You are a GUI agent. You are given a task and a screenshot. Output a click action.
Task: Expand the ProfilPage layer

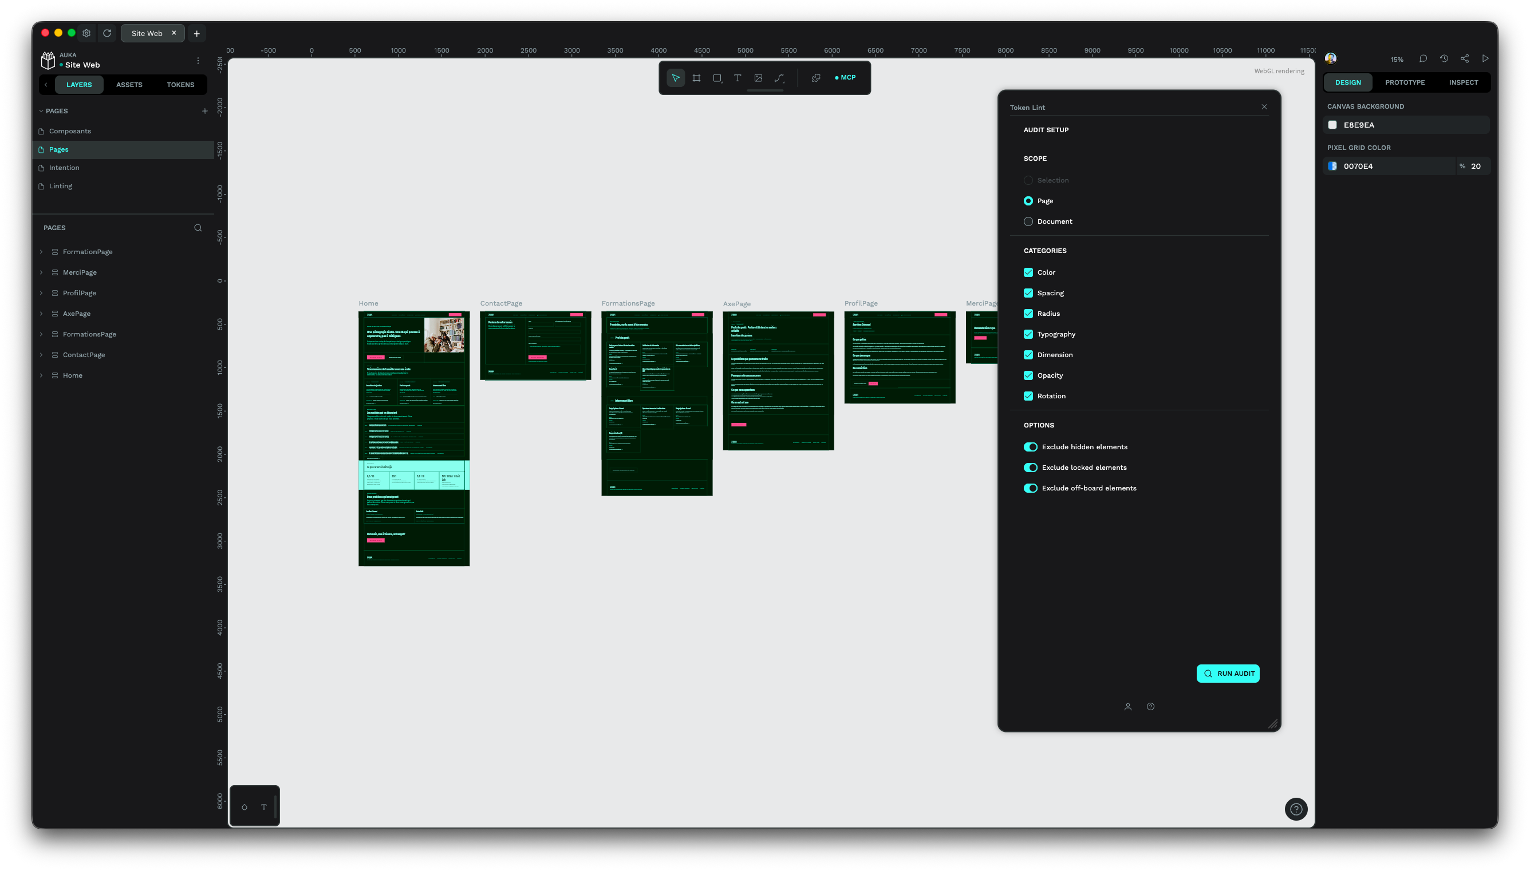41,293
